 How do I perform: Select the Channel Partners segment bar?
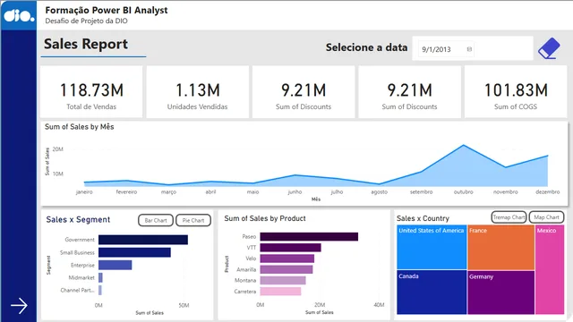coord(100,290)
